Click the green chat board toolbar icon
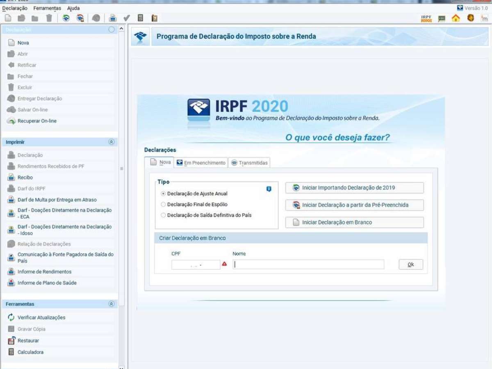Viewport: 492px width, 369px height. pos(442,18)
